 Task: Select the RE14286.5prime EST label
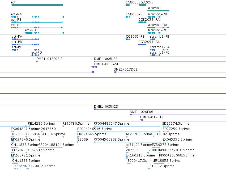pyautogui.click(x=41, y=124)
